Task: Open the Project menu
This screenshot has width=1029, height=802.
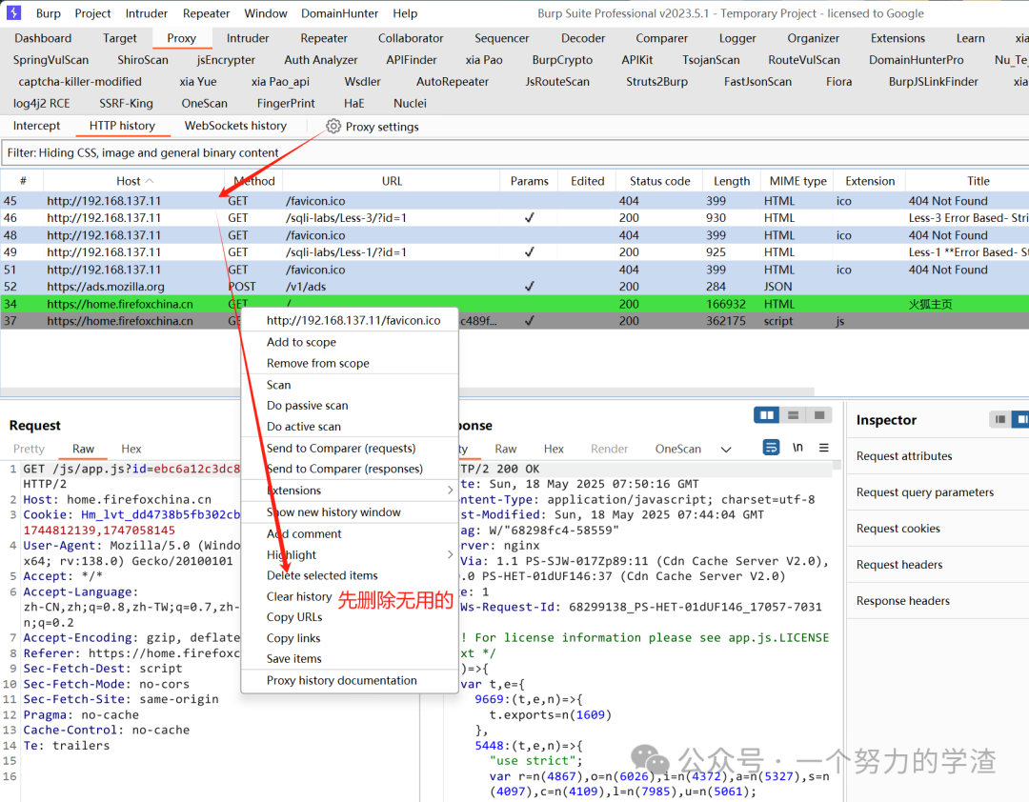Action: 92,13
